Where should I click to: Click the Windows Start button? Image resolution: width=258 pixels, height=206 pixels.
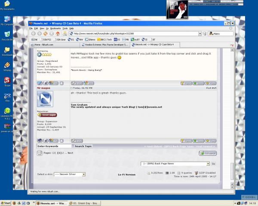coord(6,203)
